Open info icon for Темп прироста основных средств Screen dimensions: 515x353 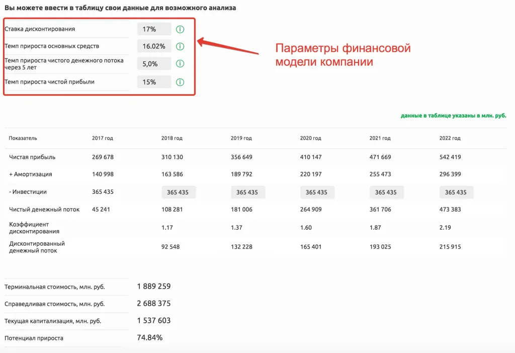(180, 46)
